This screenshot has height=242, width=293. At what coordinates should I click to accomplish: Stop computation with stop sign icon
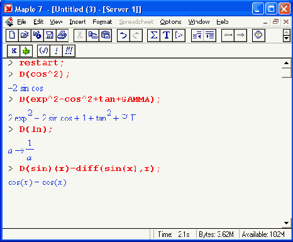coord(258,35)
